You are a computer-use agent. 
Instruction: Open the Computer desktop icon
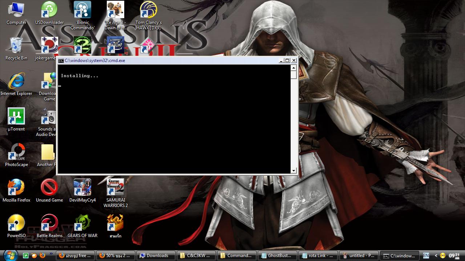tap(16, 14)
